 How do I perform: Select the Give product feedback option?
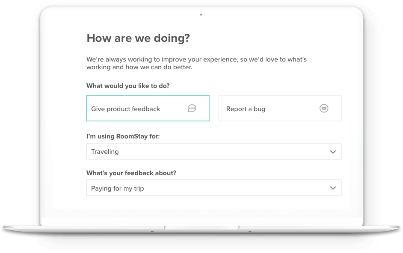(x=148, y=108)
